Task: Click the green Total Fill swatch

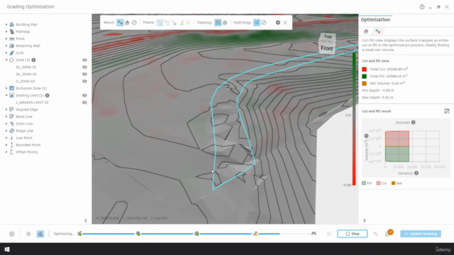Action: 364,76
